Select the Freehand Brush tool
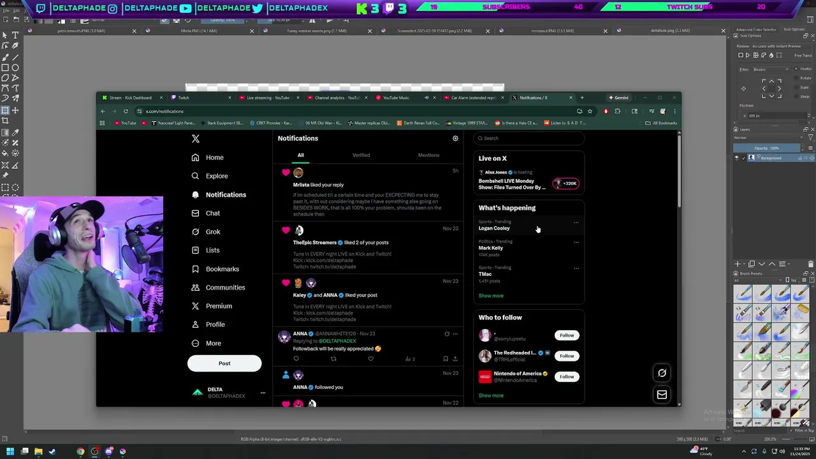 pyautogui.click(x=5, y=57)
